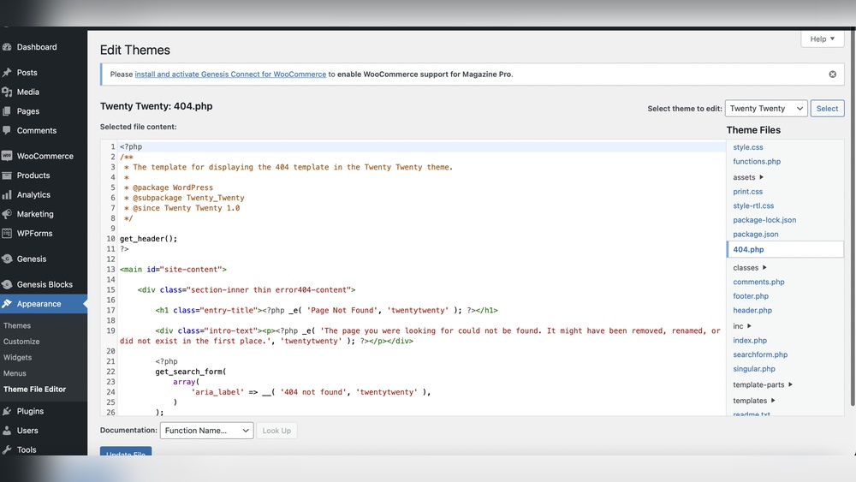Click the Products box icon
Viewport: 856px width, 482px height.
[7, 176]
